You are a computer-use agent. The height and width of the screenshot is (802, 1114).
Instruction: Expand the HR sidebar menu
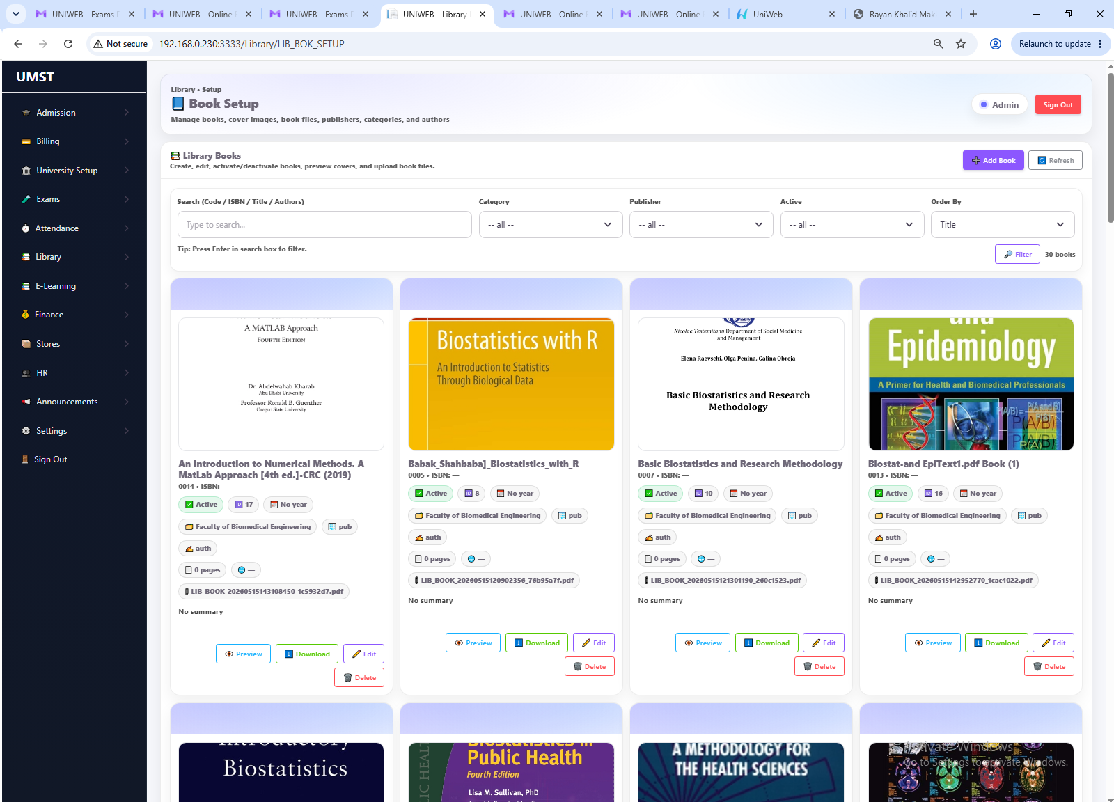pos(74,373)
